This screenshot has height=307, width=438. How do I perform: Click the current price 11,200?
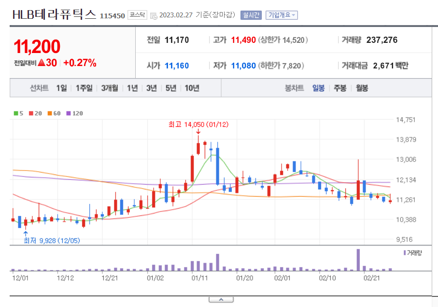tap(37, 46)
